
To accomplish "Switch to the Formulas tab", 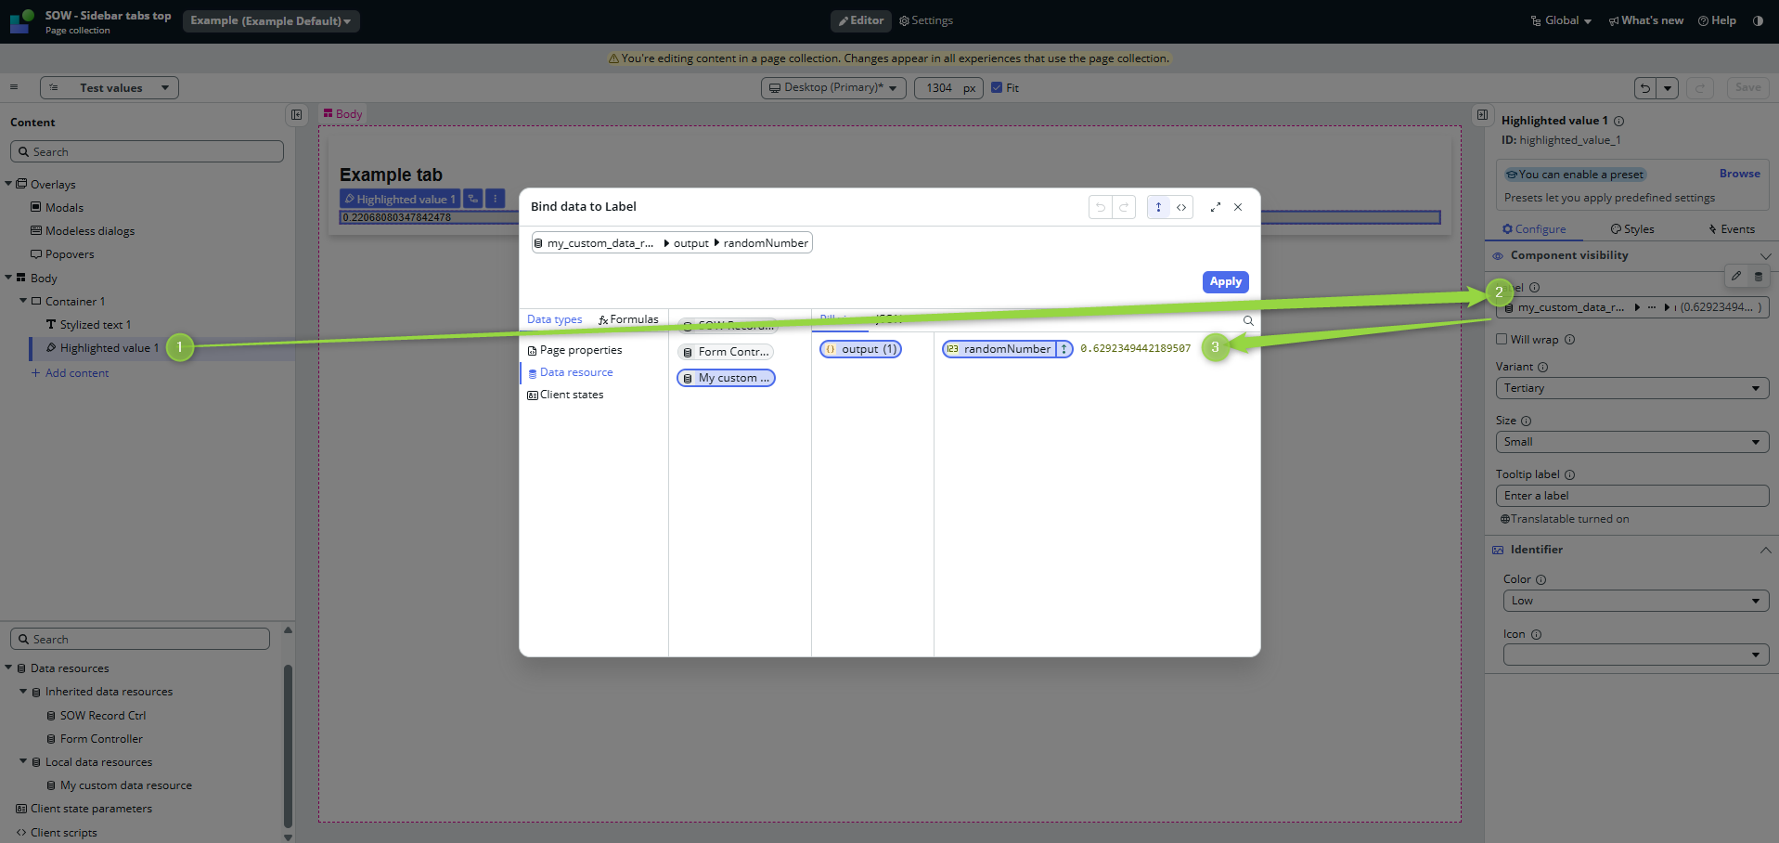I will 628,319.
